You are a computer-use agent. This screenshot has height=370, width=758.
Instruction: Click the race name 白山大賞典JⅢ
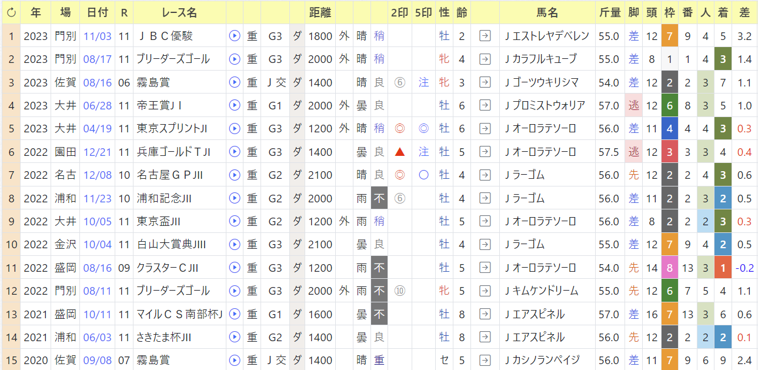click(x=171, y=244)
